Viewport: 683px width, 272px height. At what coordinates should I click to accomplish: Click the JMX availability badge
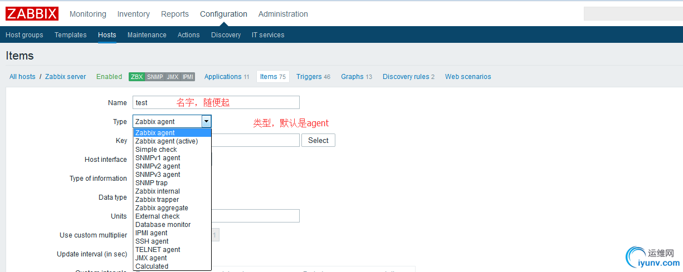pos(173,77)
